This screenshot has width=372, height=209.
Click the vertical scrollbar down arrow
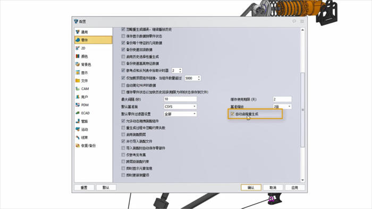(302, 180)
